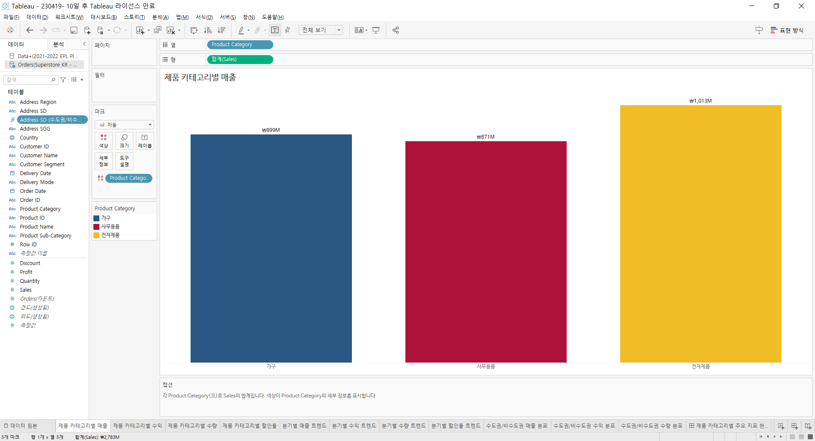Open the Label mark card
This screenshot has width=815, height=441.
(x=145, y=141)
